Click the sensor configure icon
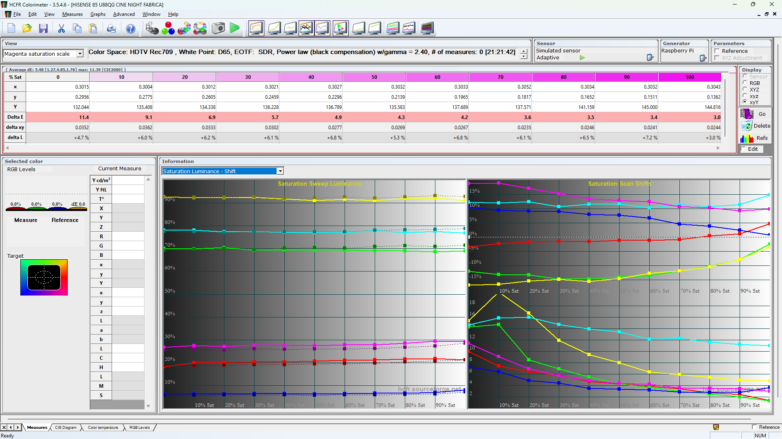The image size is (782, 439). (650, 57)
